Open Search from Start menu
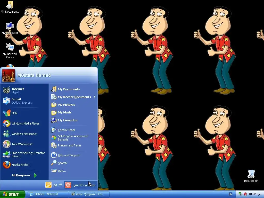The width and height of the screenshot is (264, 198). click(73, 163)
